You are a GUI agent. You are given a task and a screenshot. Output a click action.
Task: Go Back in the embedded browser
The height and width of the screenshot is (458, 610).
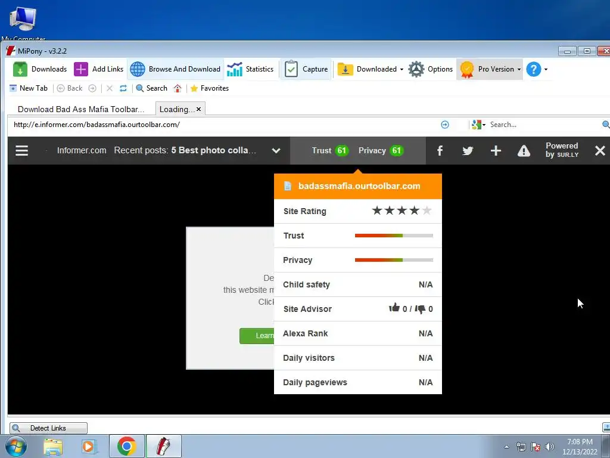(70, 88)
